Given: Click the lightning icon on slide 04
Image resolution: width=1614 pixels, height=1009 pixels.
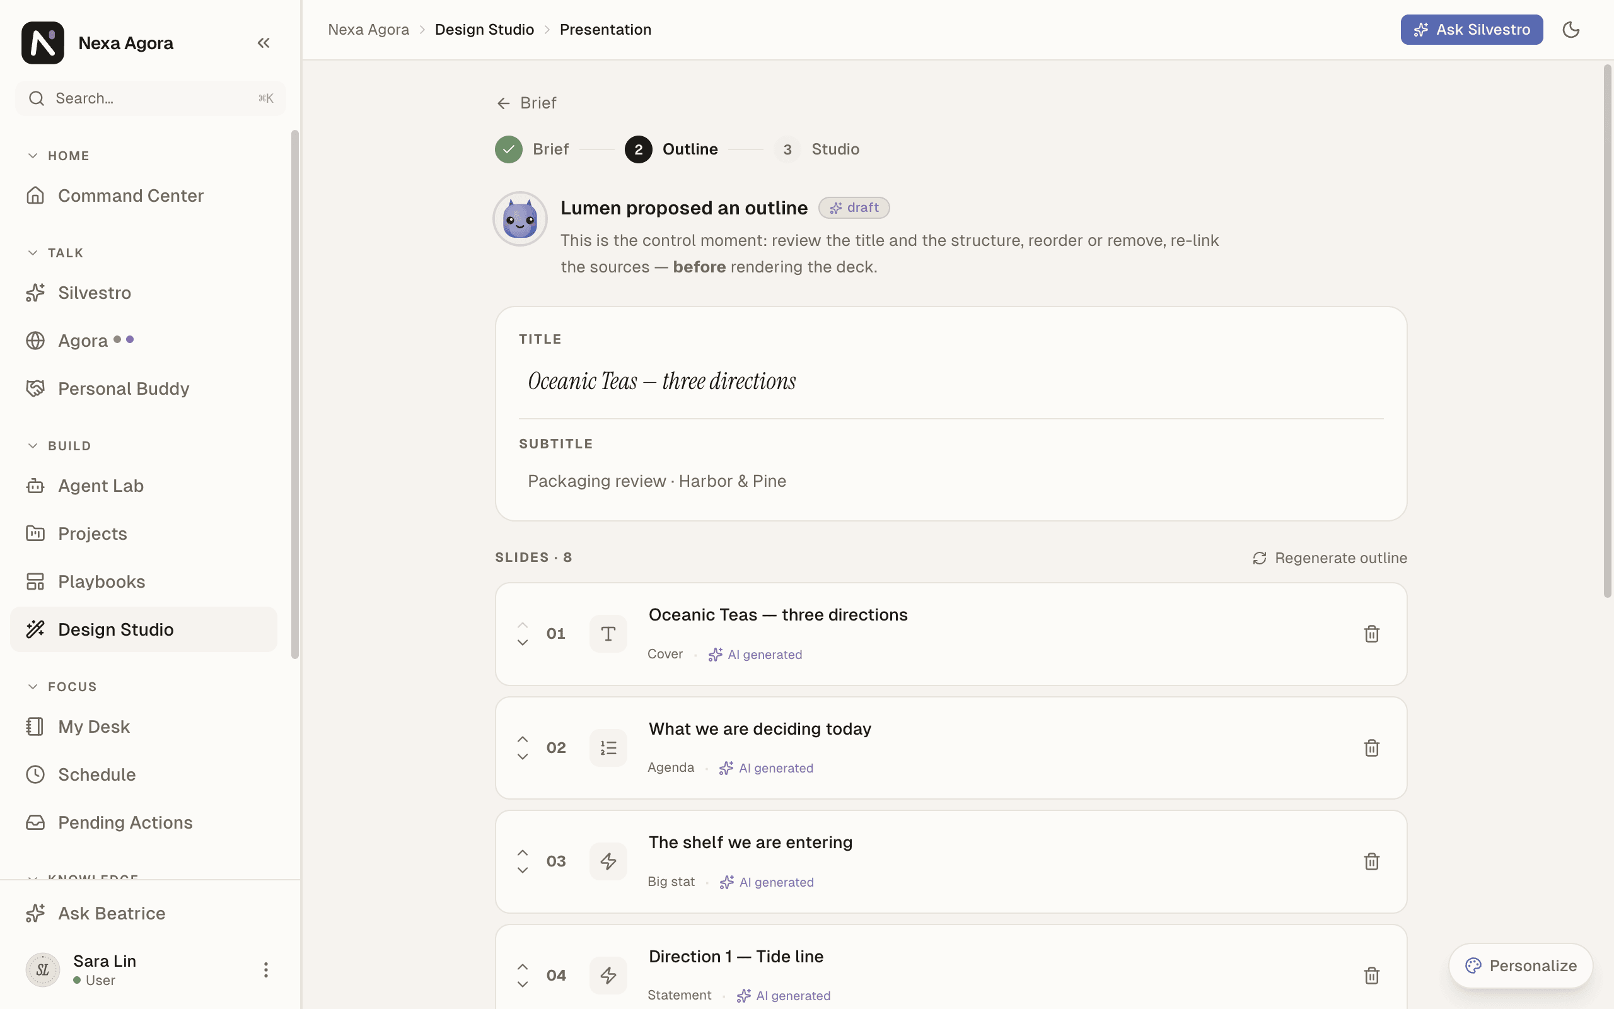Looking at the screenshot, I should (x=608, y=976).
